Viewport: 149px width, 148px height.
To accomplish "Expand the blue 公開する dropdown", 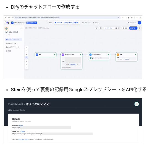I will 133,28.
